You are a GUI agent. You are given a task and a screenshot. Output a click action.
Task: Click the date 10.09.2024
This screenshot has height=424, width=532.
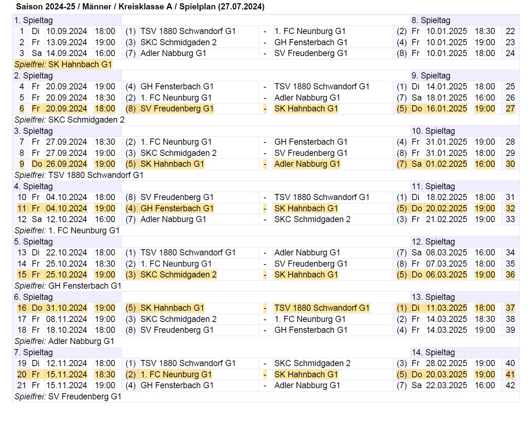point(67,31)
